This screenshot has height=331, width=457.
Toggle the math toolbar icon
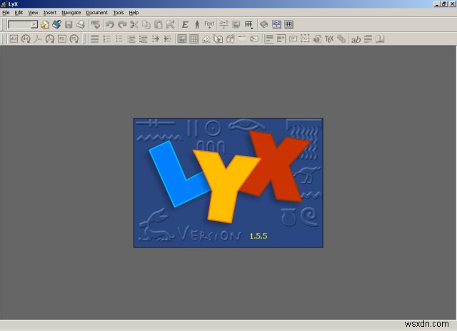pyautogui.click(x=276, y=24)
